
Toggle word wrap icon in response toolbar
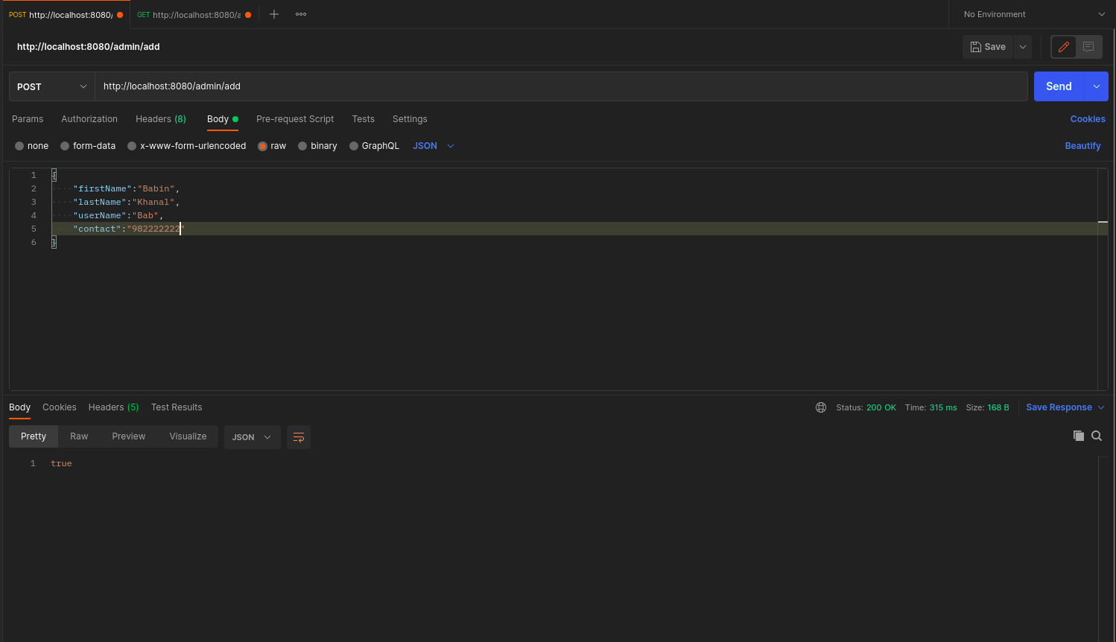coord(299,437)
